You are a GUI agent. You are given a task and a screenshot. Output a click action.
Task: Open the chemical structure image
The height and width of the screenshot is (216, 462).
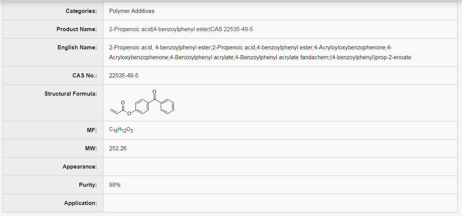point(142,102)
